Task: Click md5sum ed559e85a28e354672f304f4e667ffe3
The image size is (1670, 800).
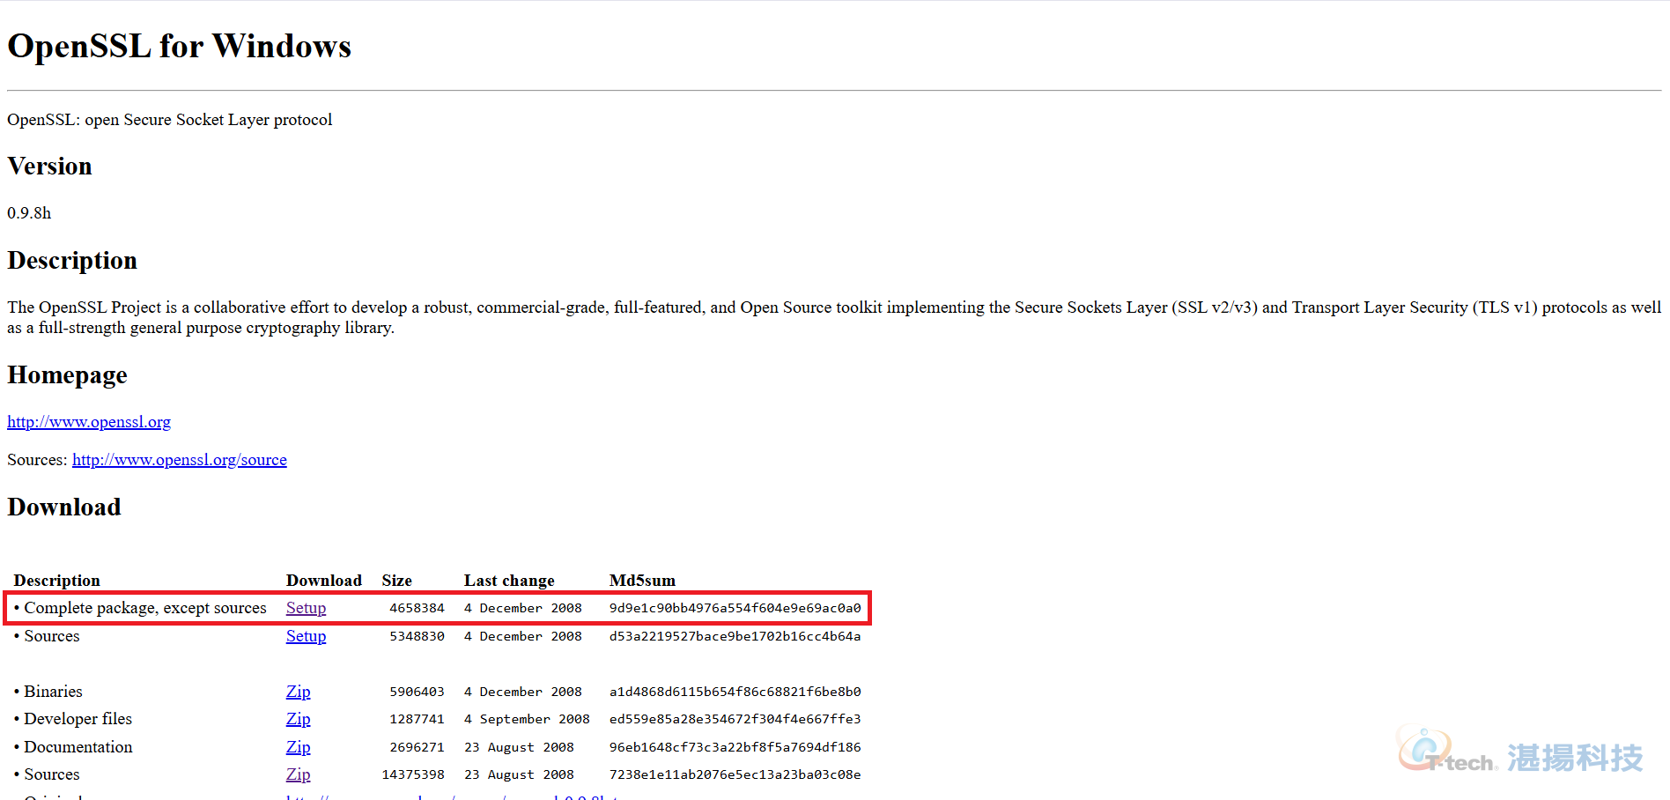Action: click(735, 719)
